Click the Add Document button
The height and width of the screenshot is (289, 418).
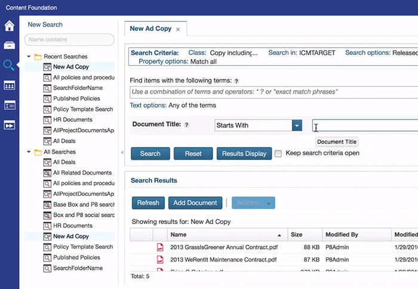coord(195,203)
